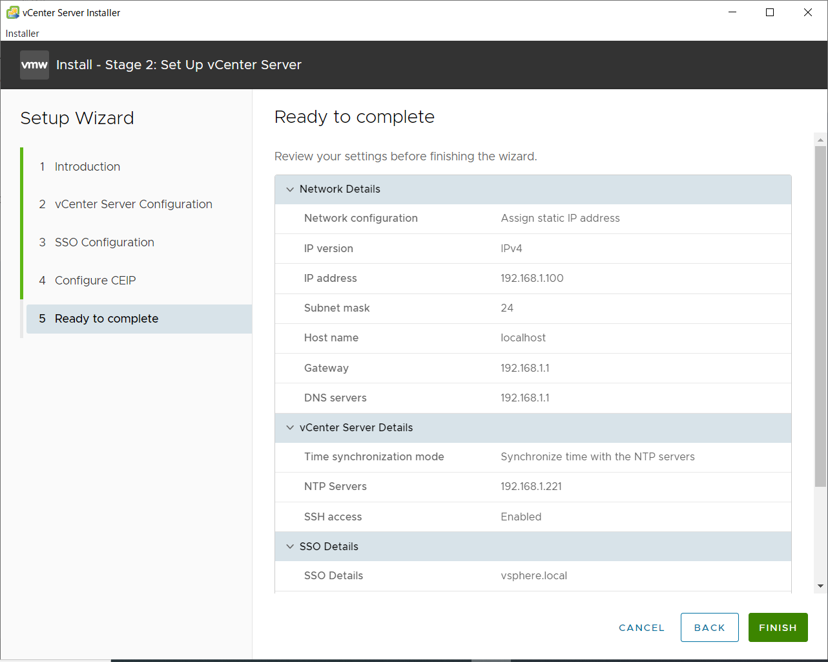Viewport: 828px width, 662px height.
Task: Click the Host name value localhost
Action: [523, 338]
